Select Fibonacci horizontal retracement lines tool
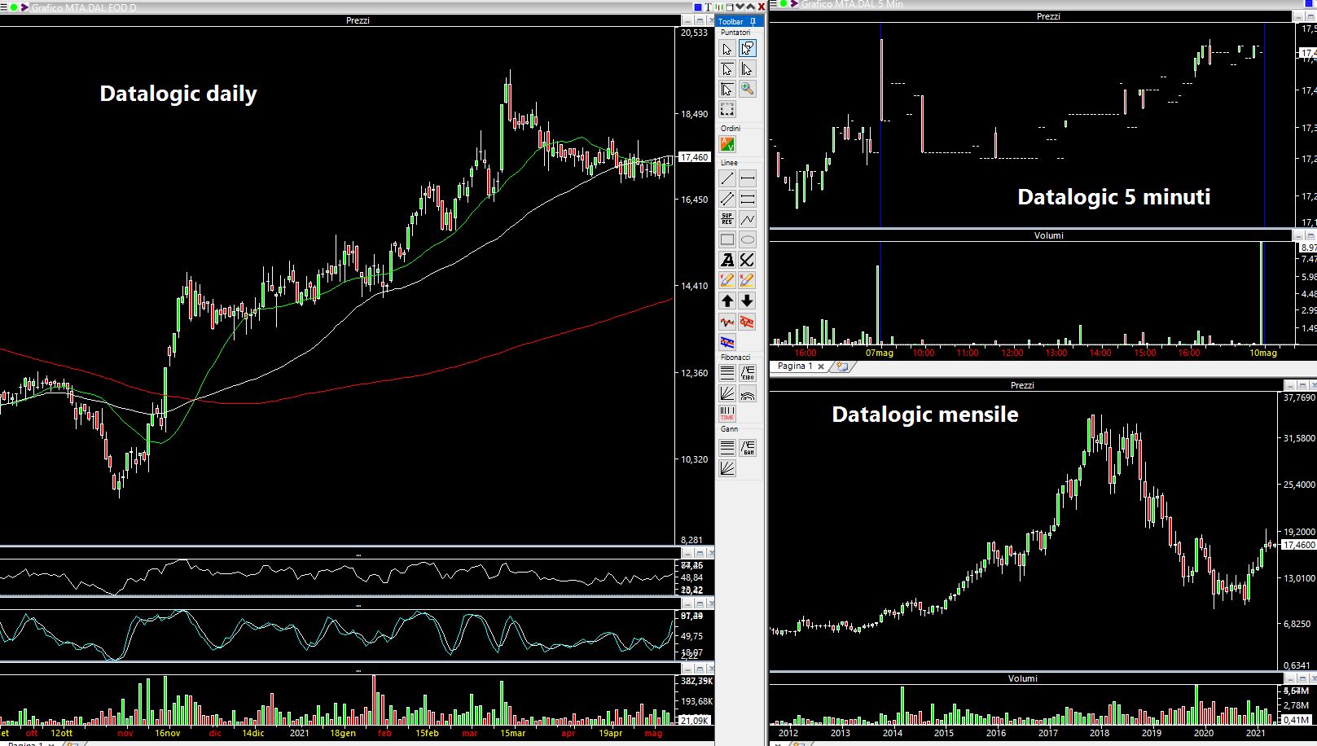The image size is (1317, 746). pyautogui.click(x=727, y=373)
